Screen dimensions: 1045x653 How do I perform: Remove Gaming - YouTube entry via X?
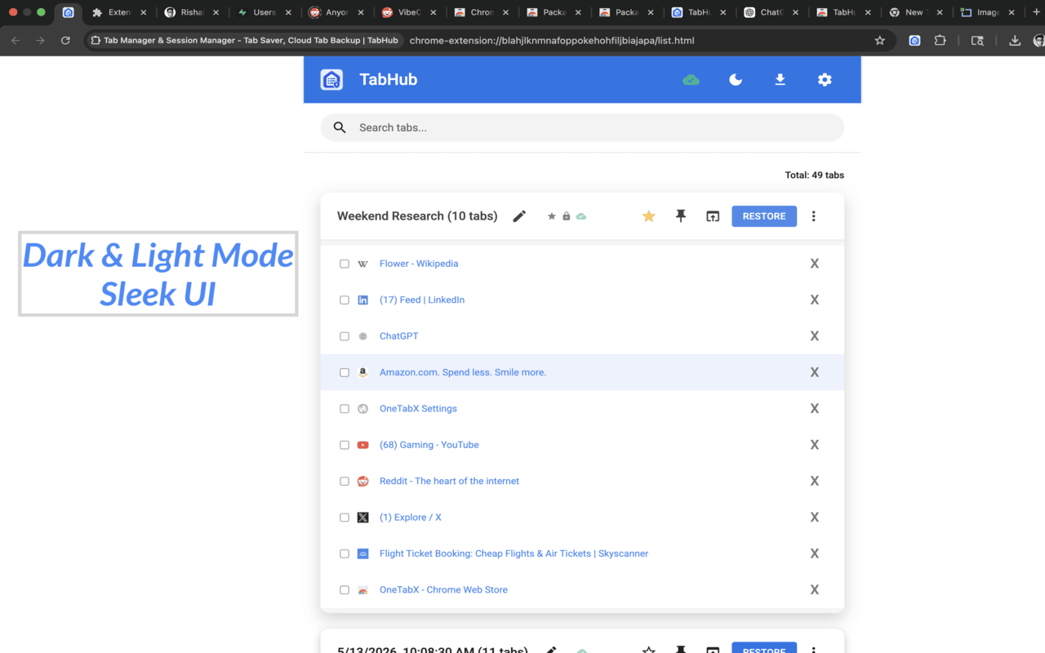[x=814, y=445]
